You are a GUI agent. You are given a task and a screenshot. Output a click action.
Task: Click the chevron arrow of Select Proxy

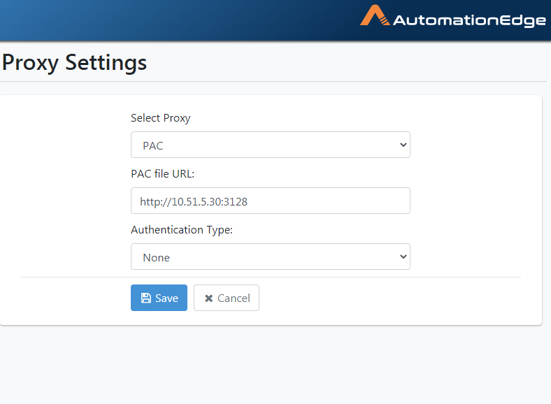click(403, 145)
